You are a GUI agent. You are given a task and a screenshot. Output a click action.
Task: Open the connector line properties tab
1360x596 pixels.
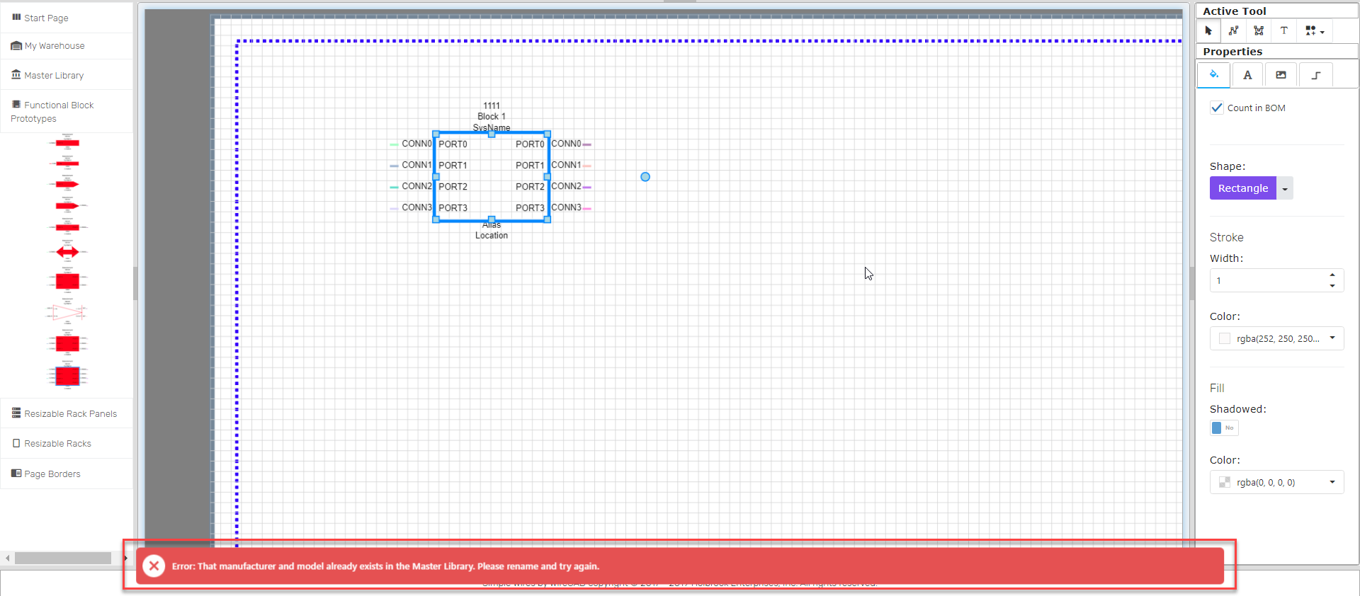coord(1315,75)
